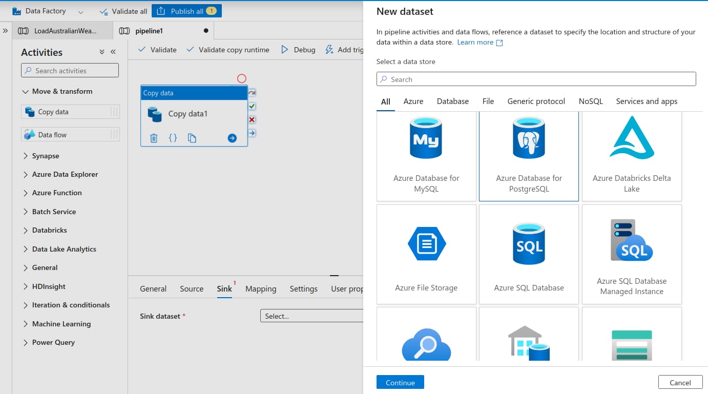Collapse the Move & transform section

click(x=24, y=91)
